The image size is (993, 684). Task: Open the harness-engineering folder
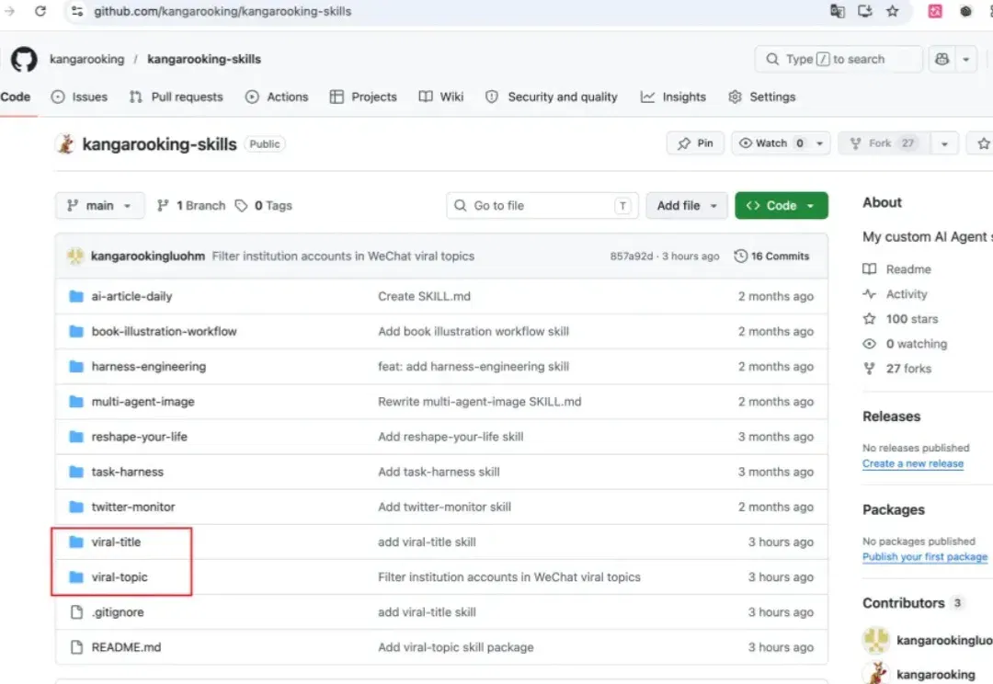(x=149, y=366)
